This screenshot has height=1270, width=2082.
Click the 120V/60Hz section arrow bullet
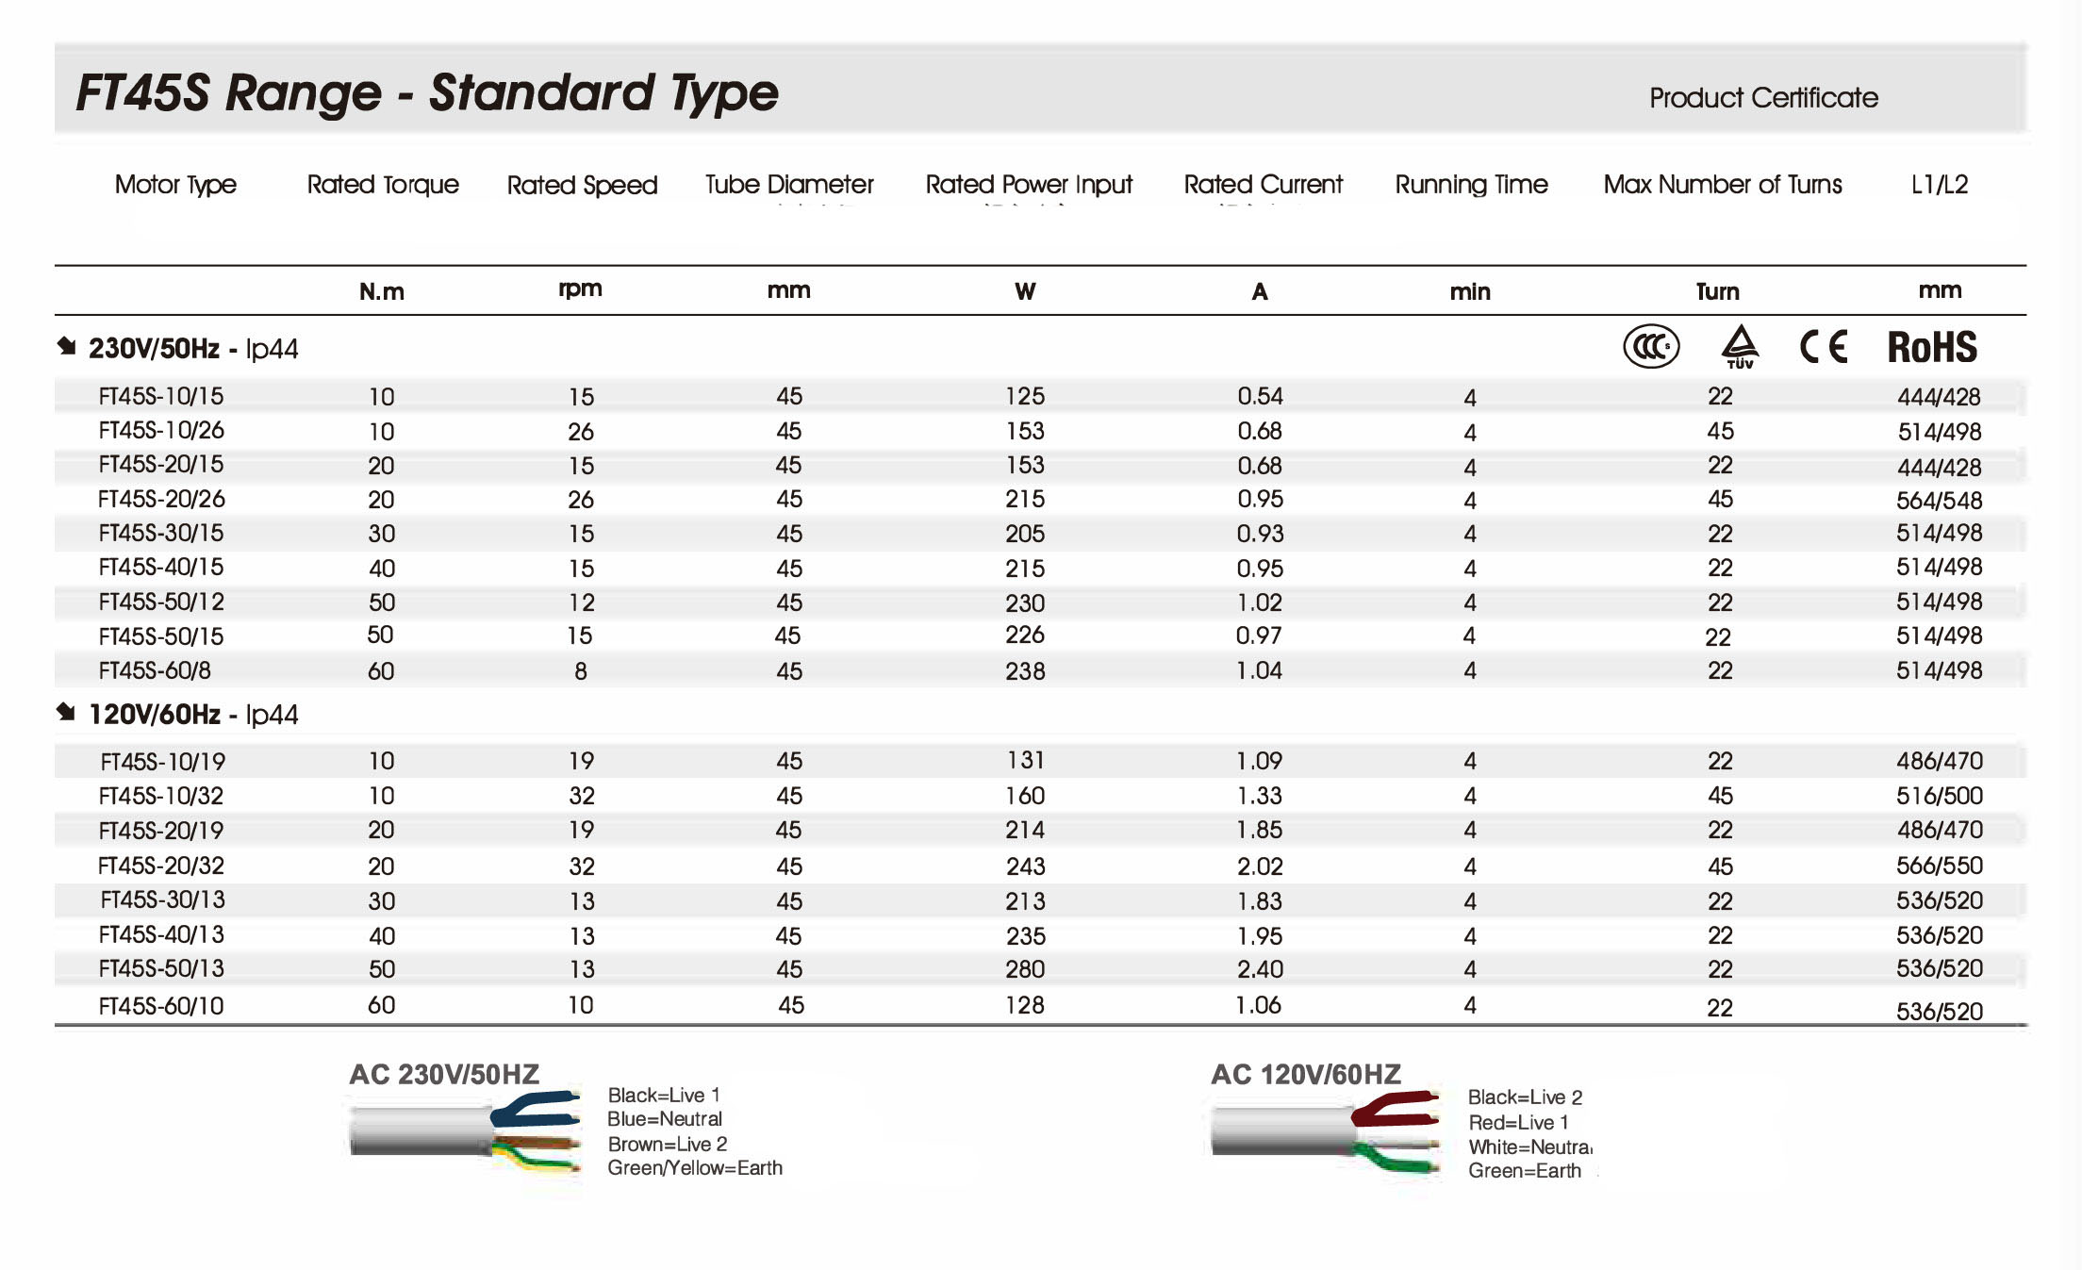(x=66, y=712)
